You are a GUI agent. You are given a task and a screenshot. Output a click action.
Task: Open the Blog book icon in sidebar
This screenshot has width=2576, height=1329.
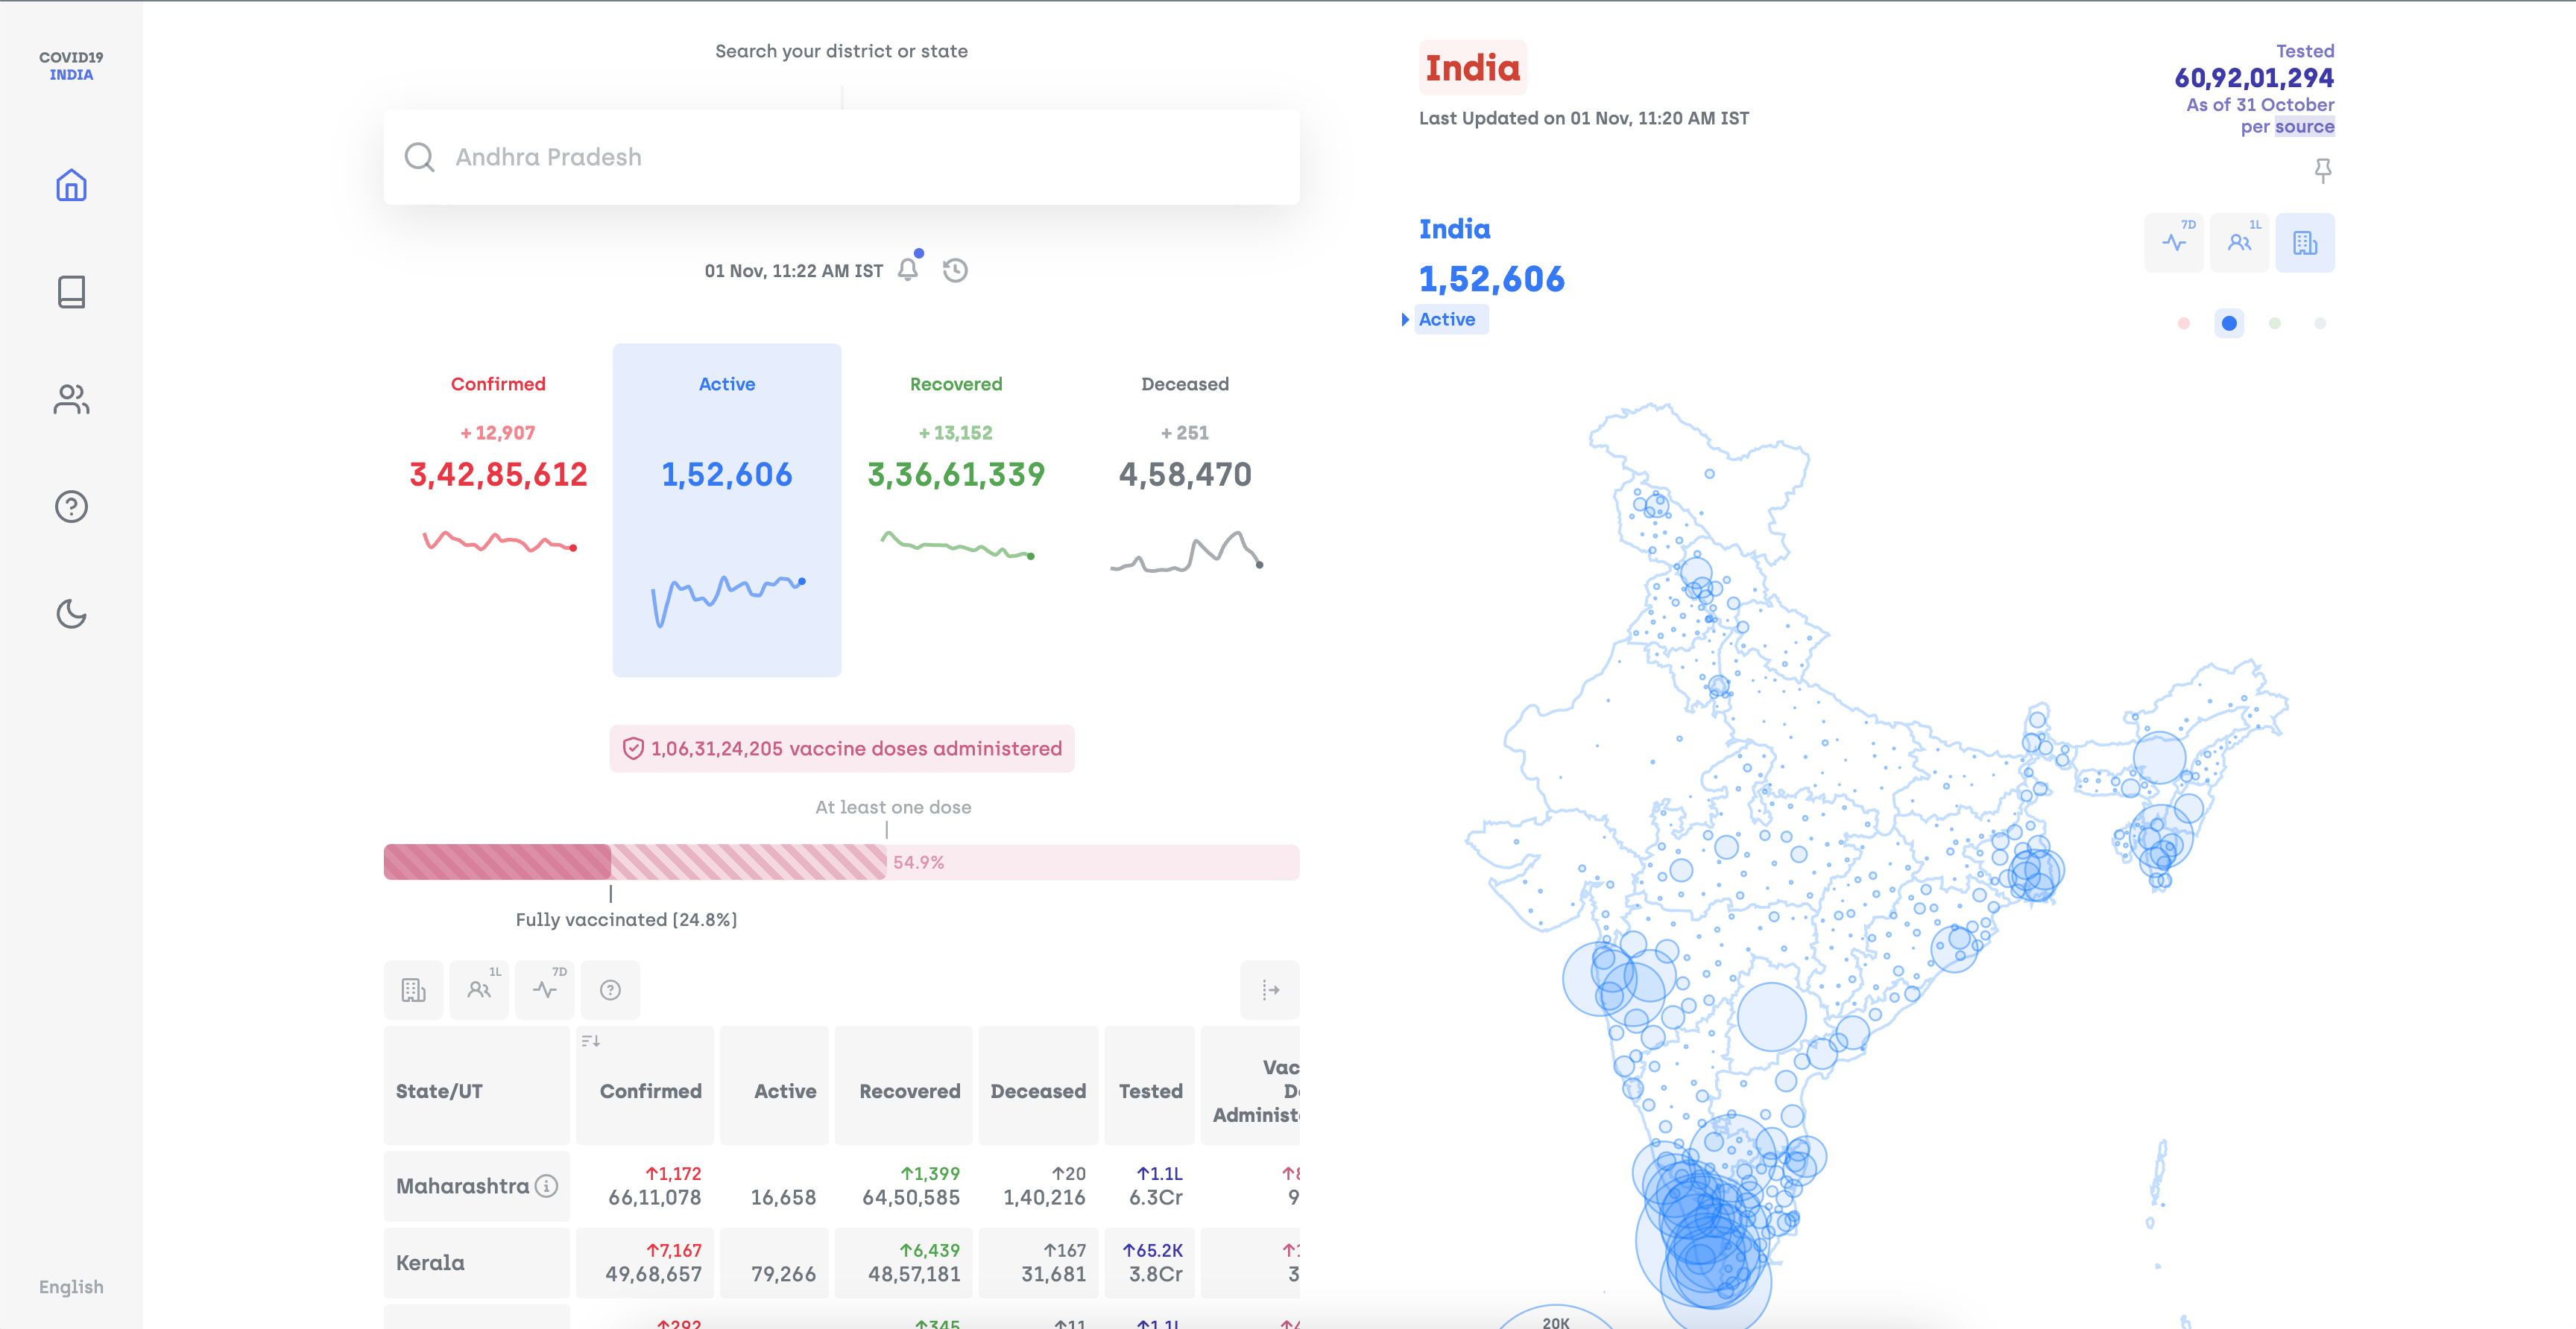(71, 292)
